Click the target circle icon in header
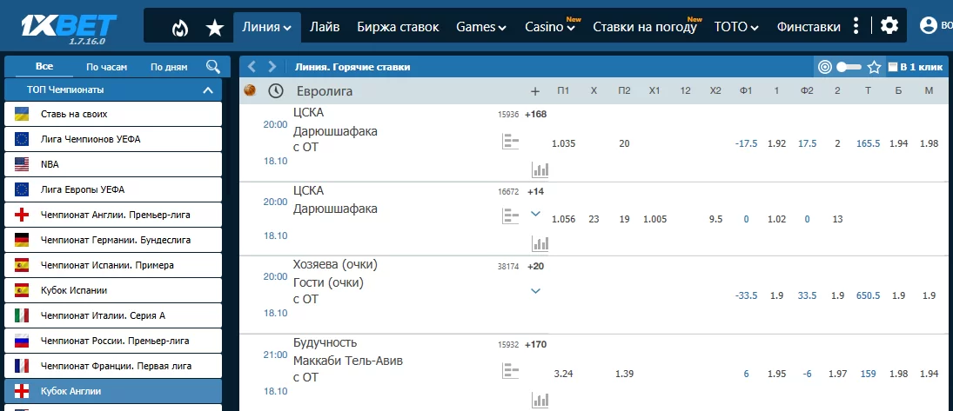 coord(825,67)
